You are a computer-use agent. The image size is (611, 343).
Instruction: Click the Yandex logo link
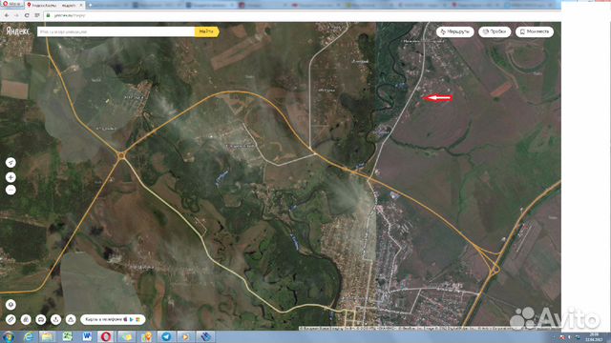[x=17, y=31]
